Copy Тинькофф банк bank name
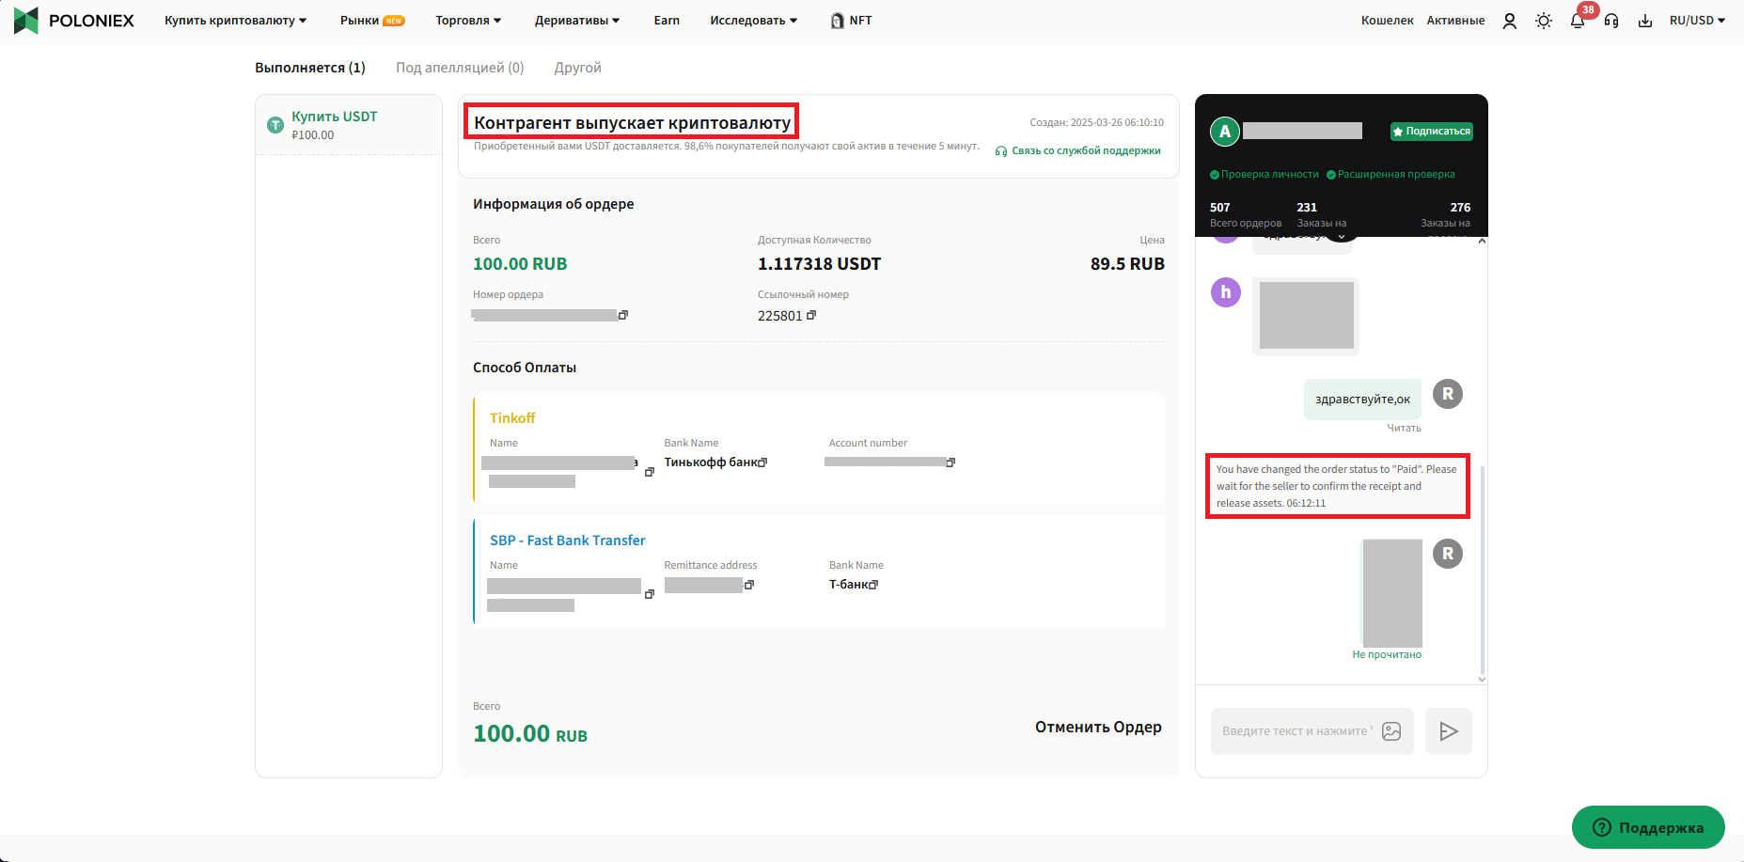 coord(763,462)
